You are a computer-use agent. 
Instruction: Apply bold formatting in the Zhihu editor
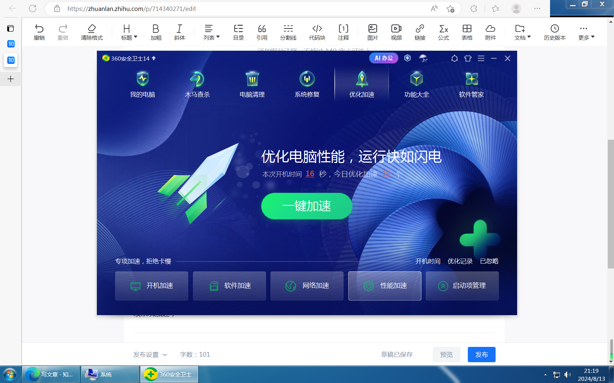click(155, 32)
